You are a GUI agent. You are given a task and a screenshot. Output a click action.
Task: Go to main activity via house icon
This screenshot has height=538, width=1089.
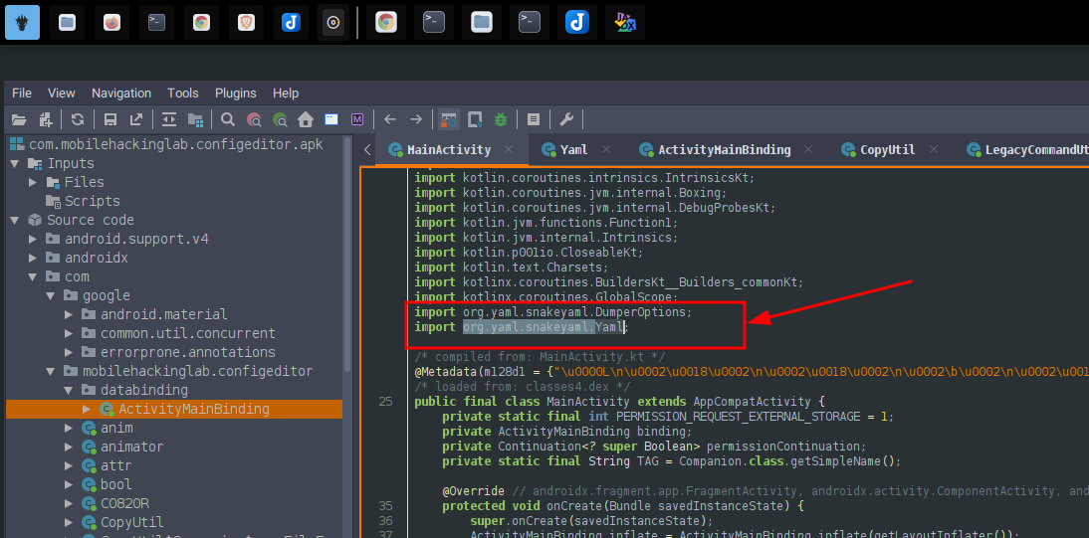[306, 119]
